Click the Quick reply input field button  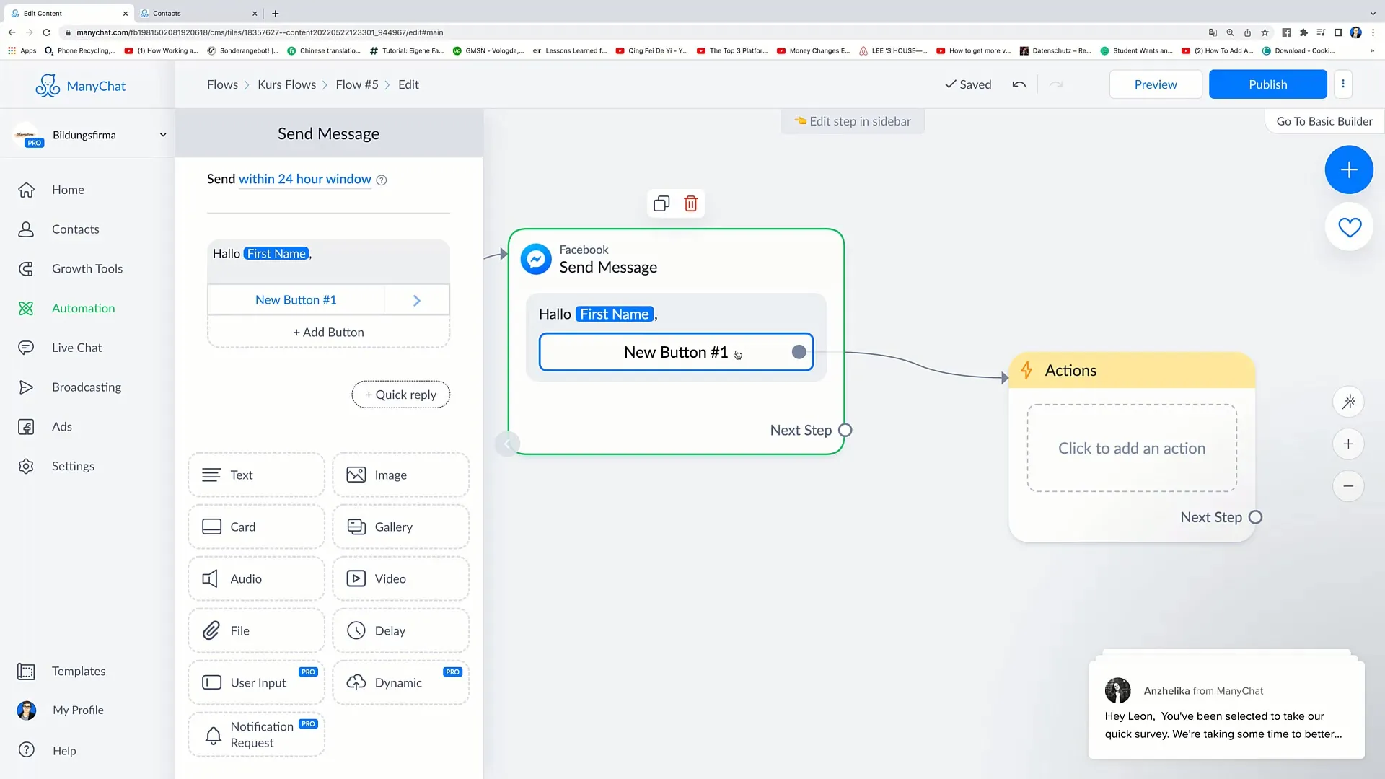pos(400,394)
